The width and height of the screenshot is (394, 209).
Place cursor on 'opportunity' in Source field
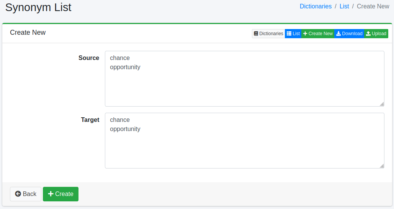pos(125,67)
